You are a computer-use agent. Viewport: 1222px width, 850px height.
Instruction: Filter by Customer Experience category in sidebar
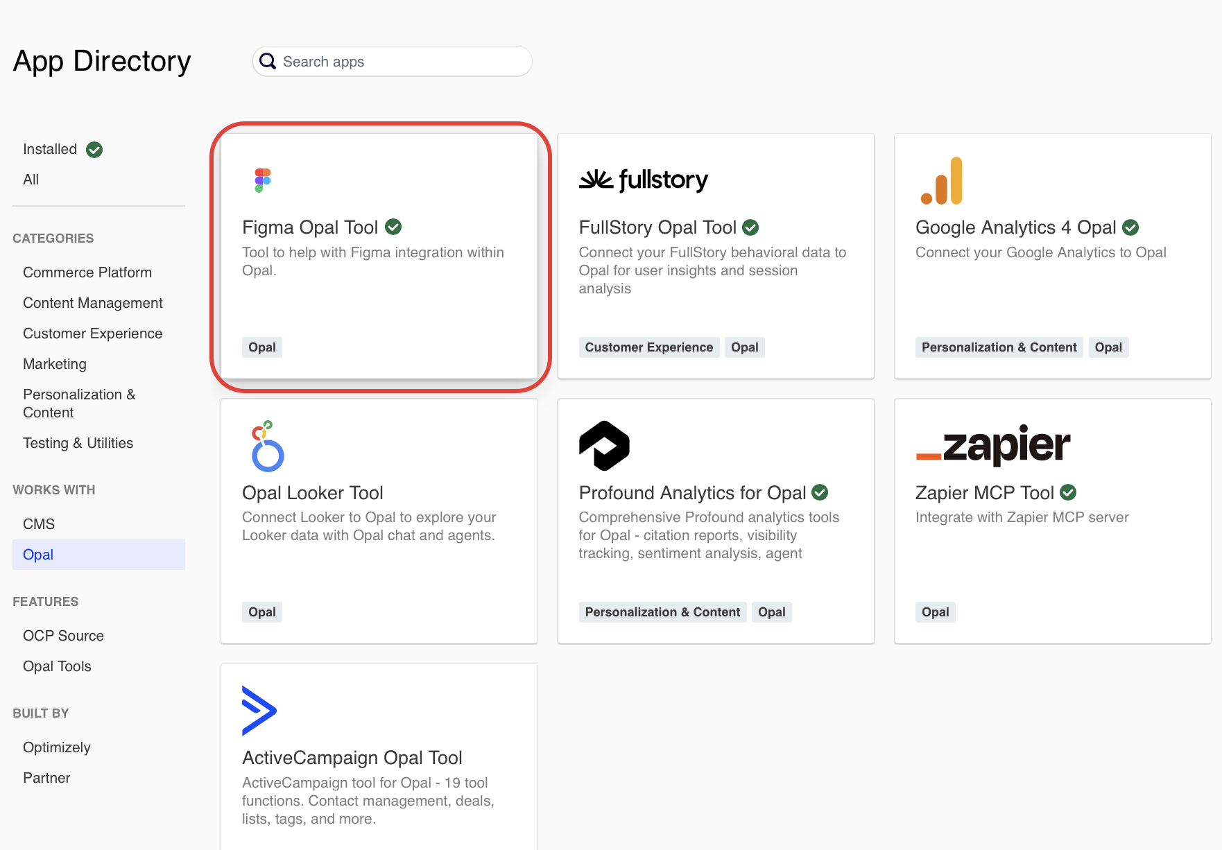pos(93,333)
